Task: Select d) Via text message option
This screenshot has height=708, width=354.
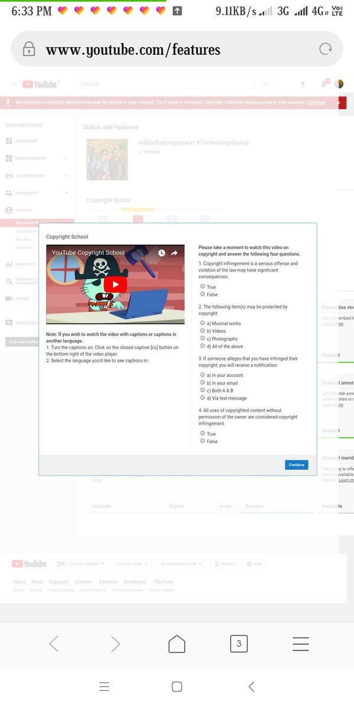Action: pos(202,398)
